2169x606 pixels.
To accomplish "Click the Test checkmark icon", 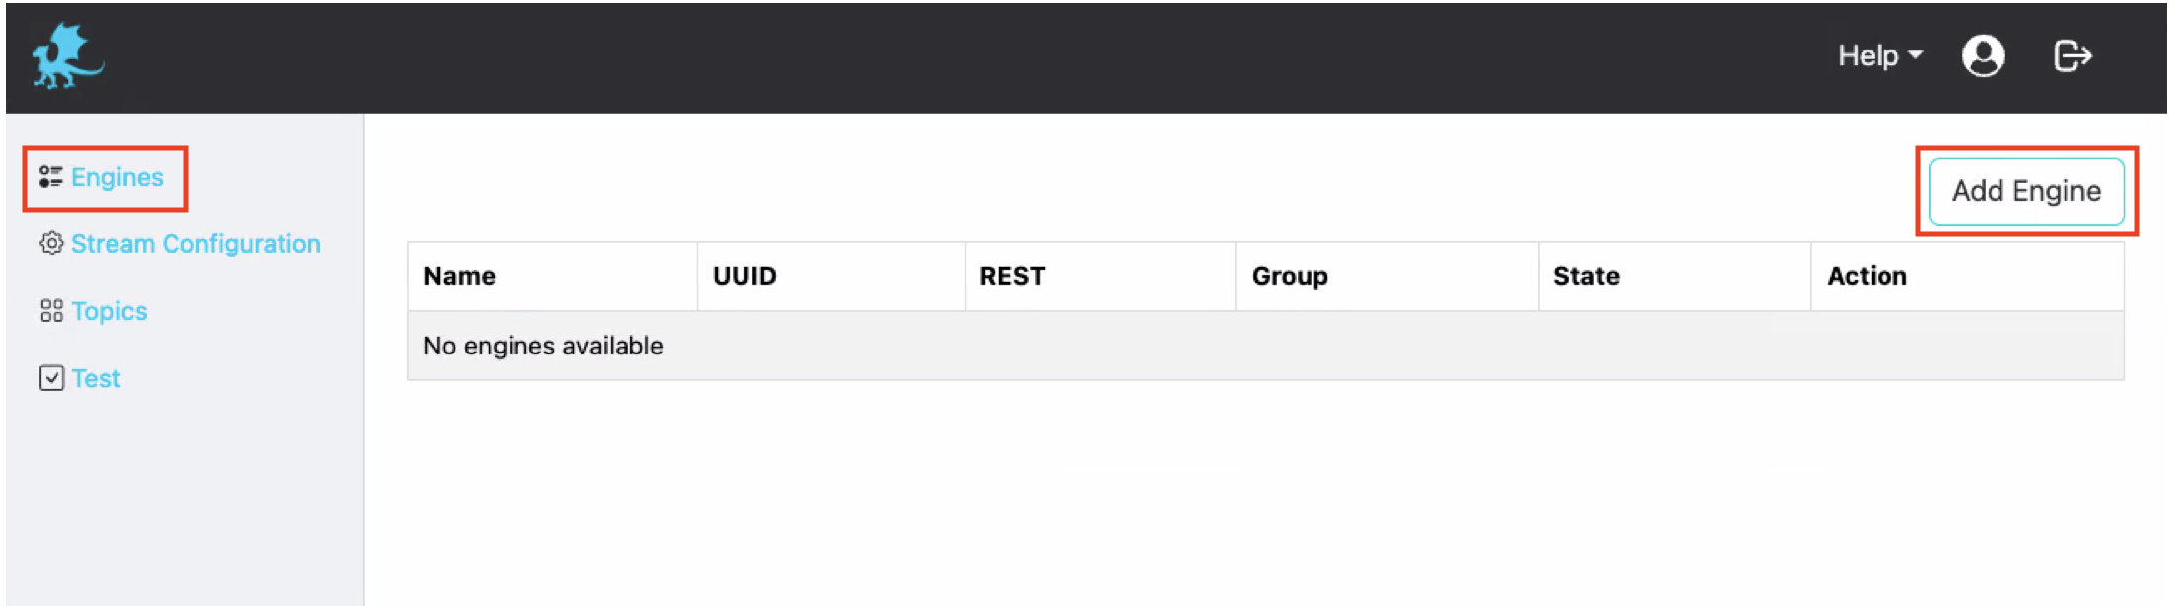I will [x=51, y=378].
